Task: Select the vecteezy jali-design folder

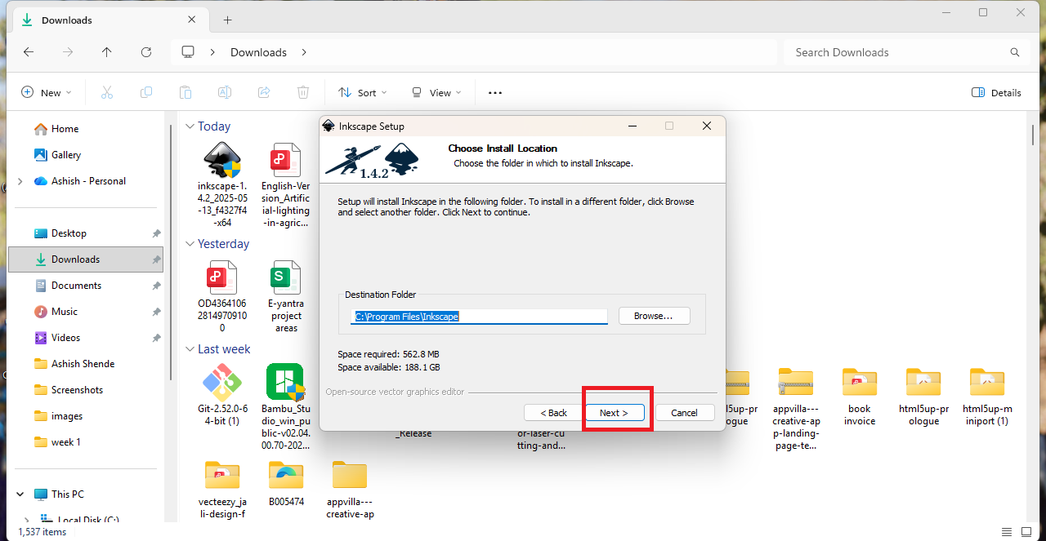Action: 221,475
